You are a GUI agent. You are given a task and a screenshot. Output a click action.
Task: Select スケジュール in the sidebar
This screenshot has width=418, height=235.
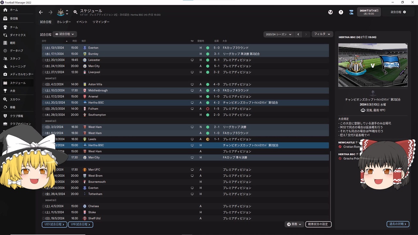pos(18,83)
